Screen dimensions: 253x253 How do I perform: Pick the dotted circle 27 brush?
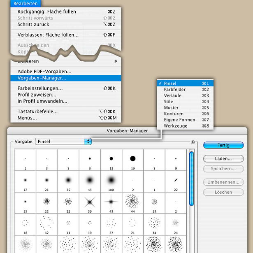111,224
